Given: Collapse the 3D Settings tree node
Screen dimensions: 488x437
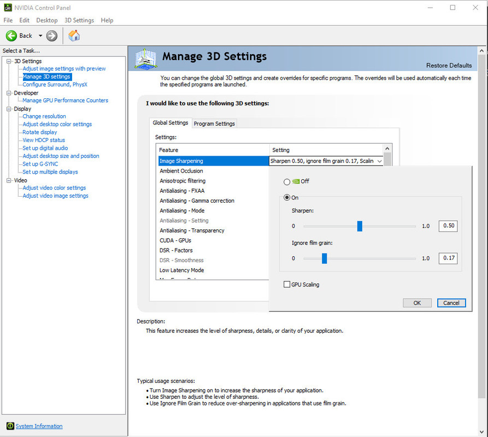Looking at the screenshot, I should [x=9, y=61].
